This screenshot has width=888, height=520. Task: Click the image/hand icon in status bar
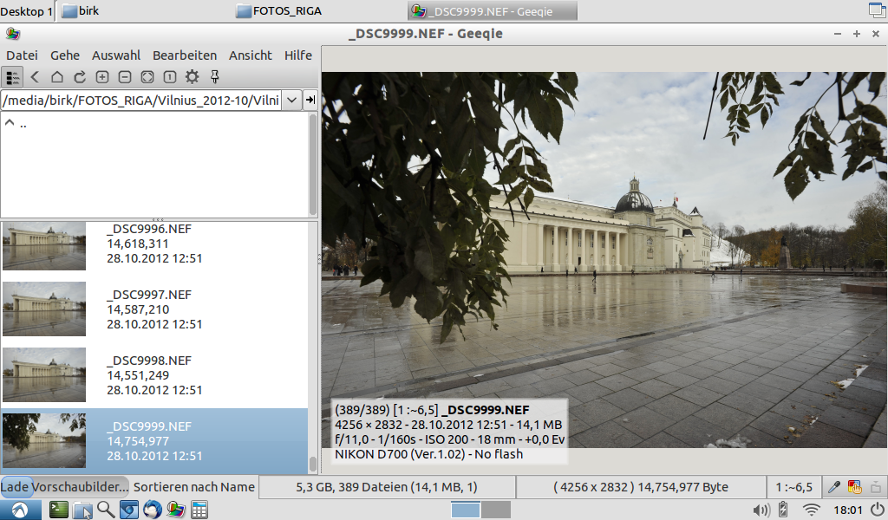(x=854, y=487)
